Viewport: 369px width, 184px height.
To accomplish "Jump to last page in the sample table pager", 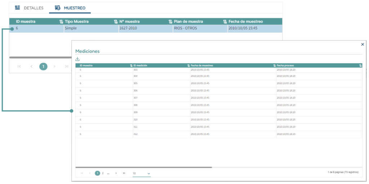I will (67, 66).
